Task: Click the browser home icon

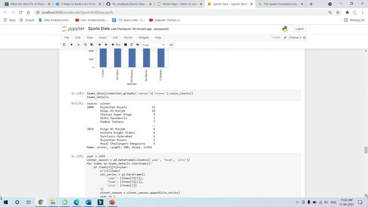Action: 28,13
